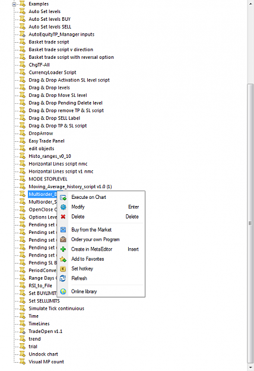The image size is (254, 371).
Task: Select Drag & Drop remove TP & SL script
Action: (x=66, y=110)
